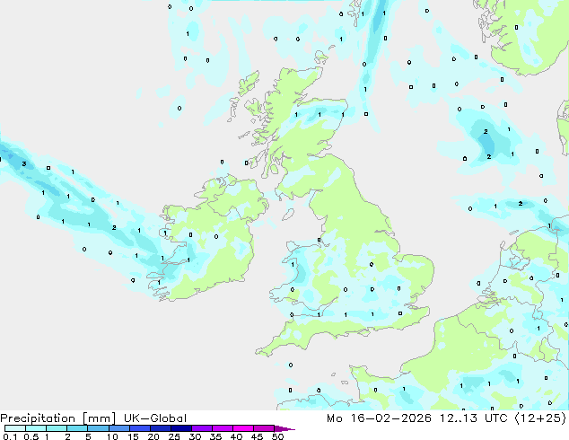Click the legend value '0.5'
569x440 pixels.
[31, 436]
